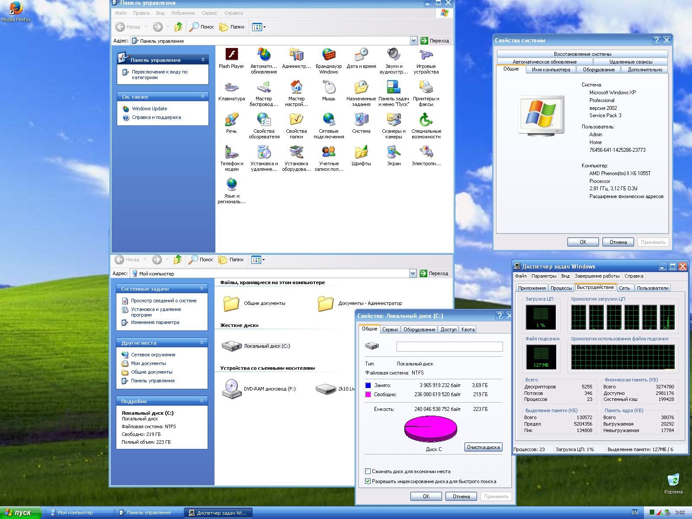Screen dimensions: 692x519
Task: Uncheck 'Разрешить индексирование диска' checkbox
Action: pos(368,481)
